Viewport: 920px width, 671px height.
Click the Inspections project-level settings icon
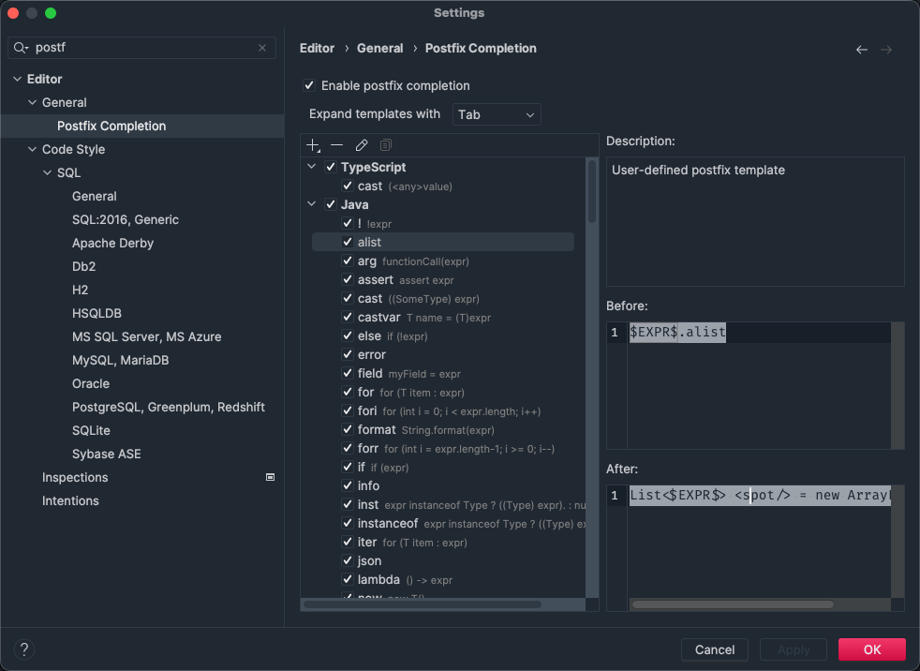coord(270,478)
